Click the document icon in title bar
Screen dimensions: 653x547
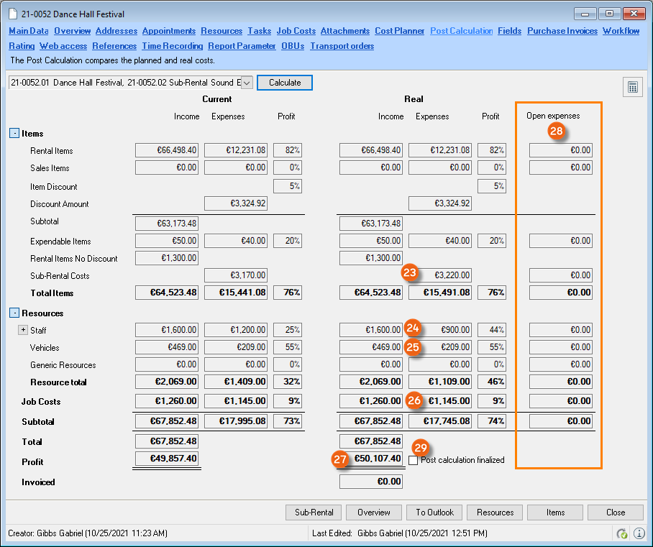pyautogui.click(x=13, y=14)
